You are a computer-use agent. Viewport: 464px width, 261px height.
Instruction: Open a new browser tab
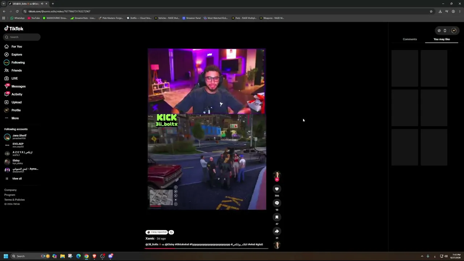pyautogui.click(x=53, y=4)
